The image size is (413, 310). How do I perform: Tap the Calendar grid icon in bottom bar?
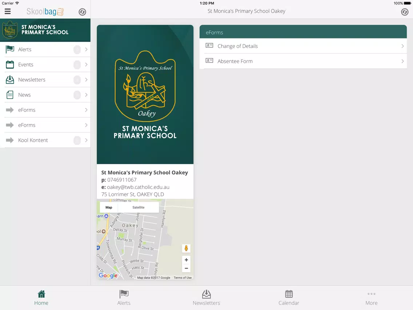[x=289, y=294]
